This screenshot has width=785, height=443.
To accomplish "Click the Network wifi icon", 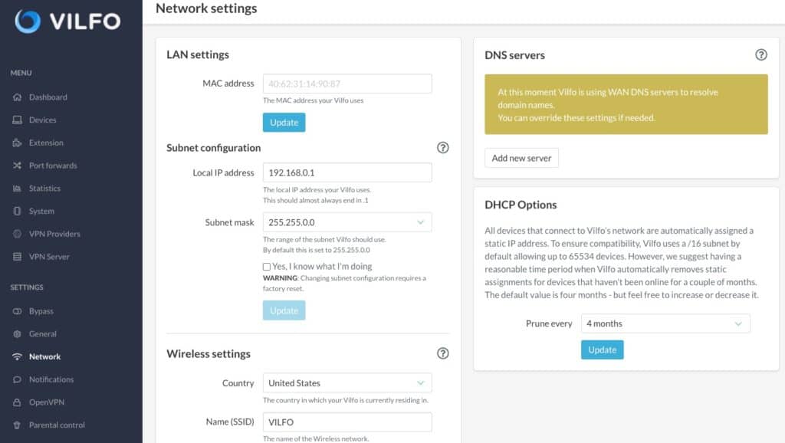I will coord(17,357).
